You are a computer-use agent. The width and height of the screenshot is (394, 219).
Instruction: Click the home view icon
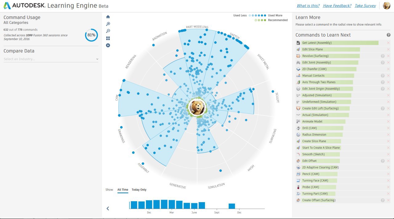pos(108,17)
